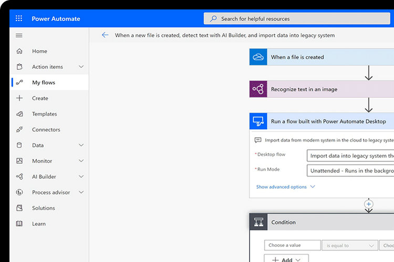Click the AI Builder purple step icon
Viewport: 394px width, 262px height.
258,89
